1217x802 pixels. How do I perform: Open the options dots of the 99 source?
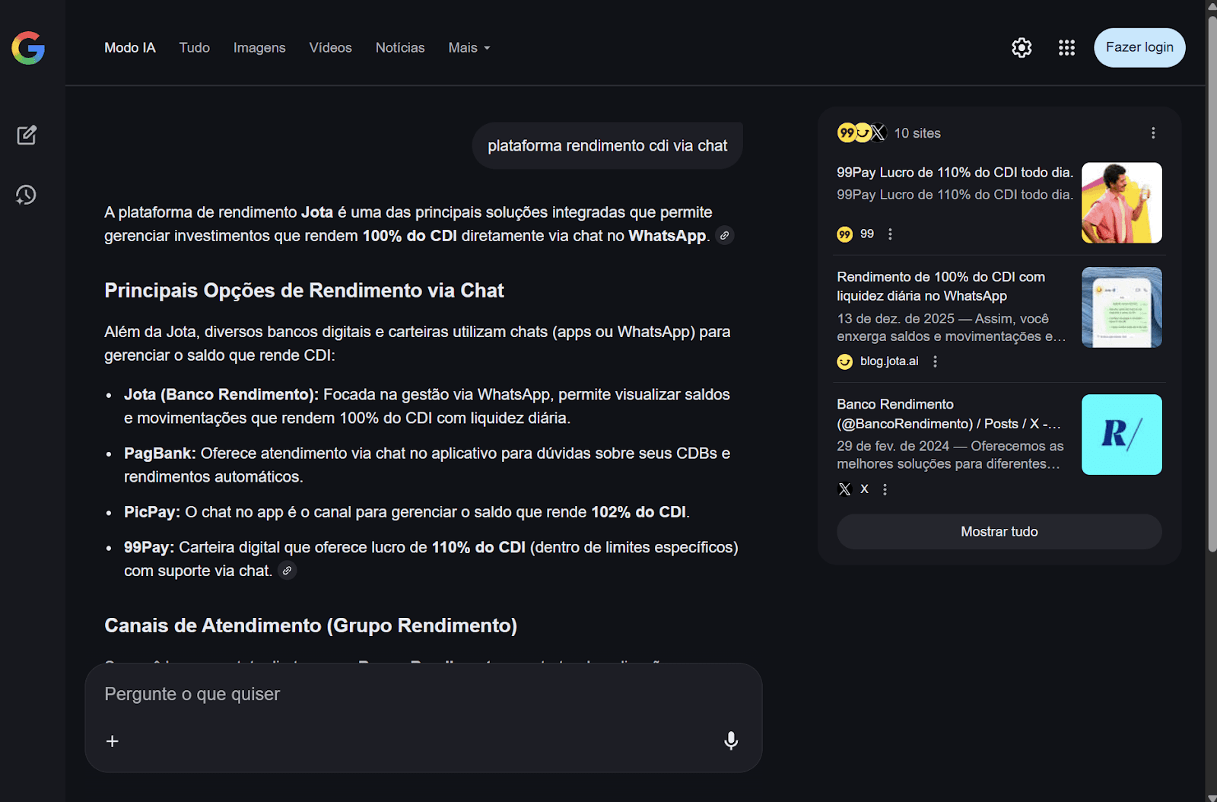[890, 234]
